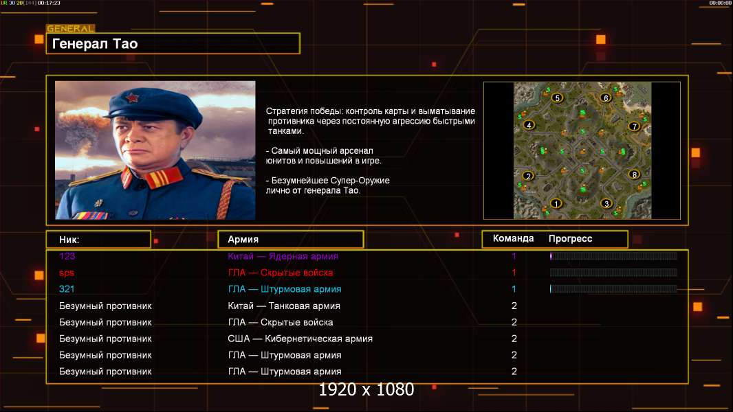Click the cyan 'ГЛА — Штурмовая армия' entry
733x412 pixels.
[x=284, y=289]
